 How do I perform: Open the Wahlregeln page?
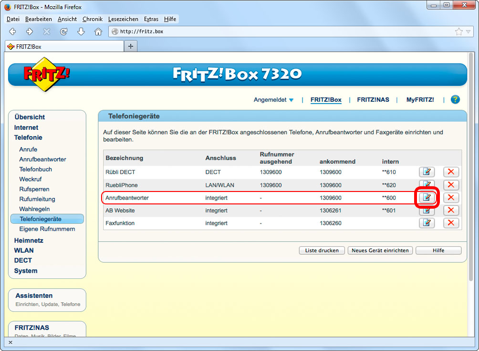[x=34, y=209]
